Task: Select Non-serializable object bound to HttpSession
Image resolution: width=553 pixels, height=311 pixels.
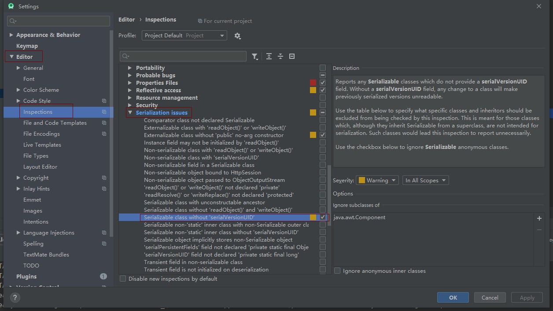Action: [203, 173]
